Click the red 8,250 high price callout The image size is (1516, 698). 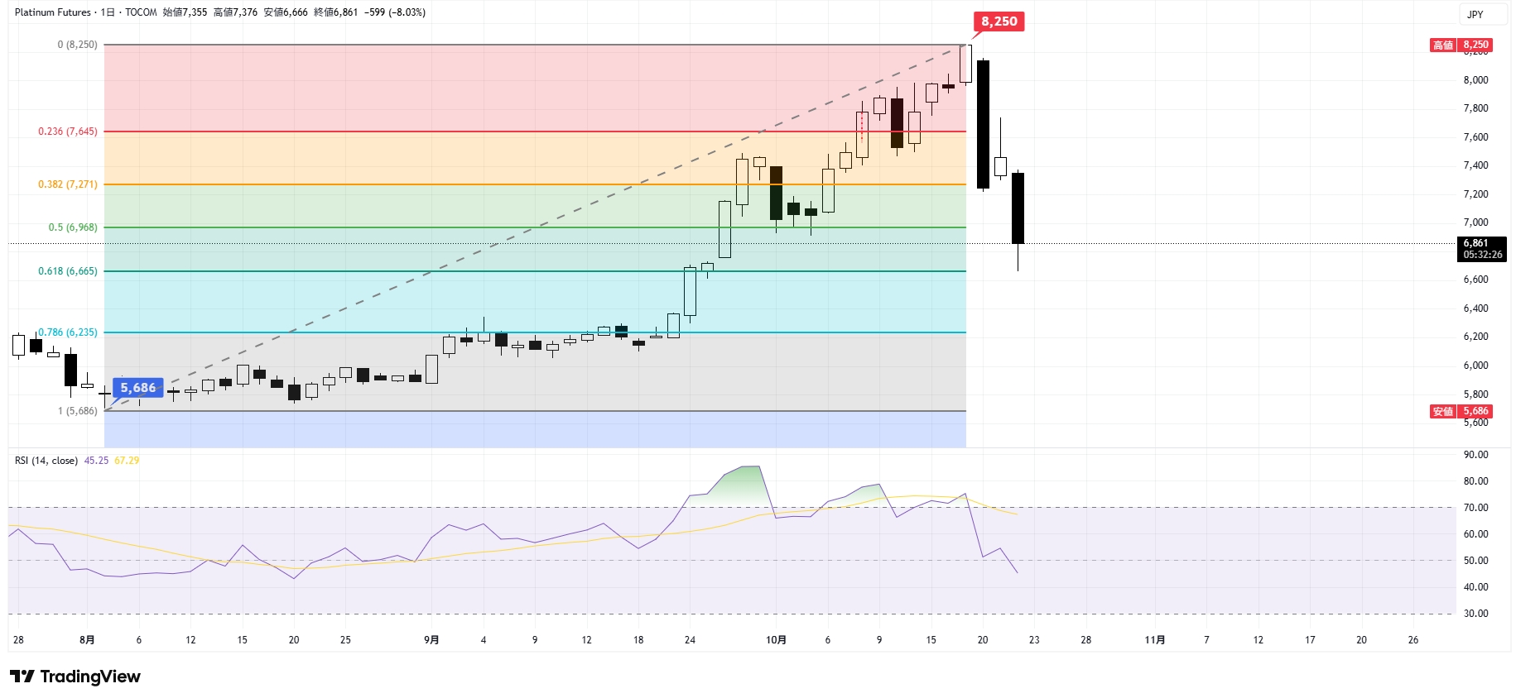point(999,22)
